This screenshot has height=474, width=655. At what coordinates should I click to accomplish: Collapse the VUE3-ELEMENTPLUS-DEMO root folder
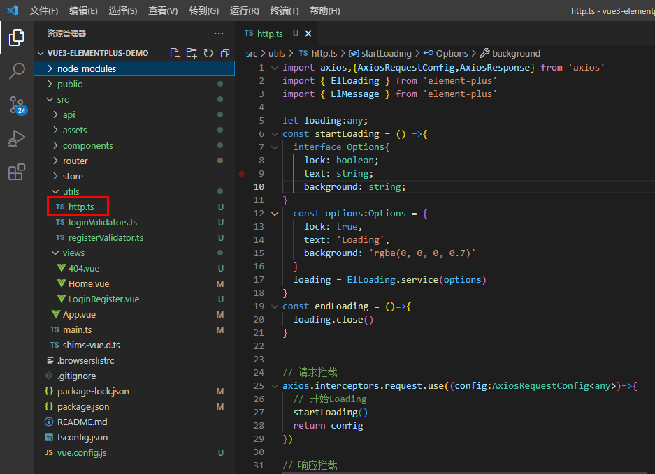tap(41, 53)
